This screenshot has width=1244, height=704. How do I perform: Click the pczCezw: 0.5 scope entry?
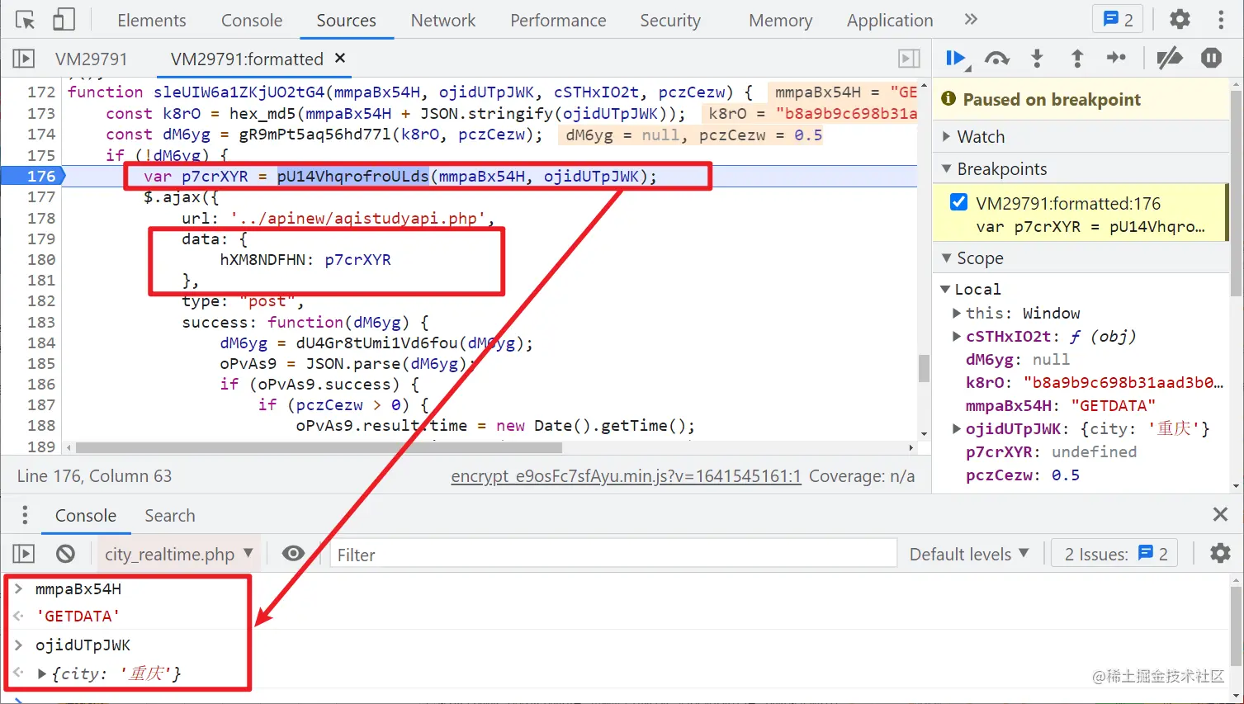point(1022,475)
